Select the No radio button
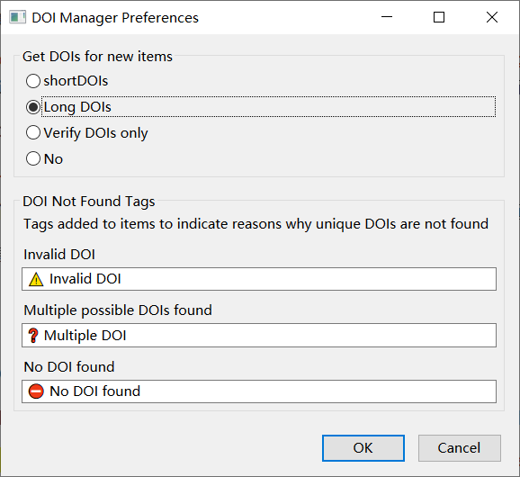Screen dimensions: 520x477 coord(33,158)
